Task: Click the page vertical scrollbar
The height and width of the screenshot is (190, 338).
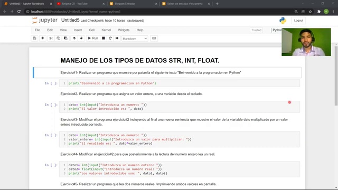Action: pos(336,76)
